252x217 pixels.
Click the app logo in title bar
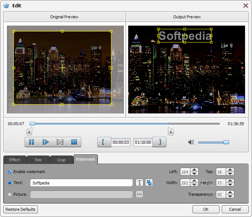[7, 5]
